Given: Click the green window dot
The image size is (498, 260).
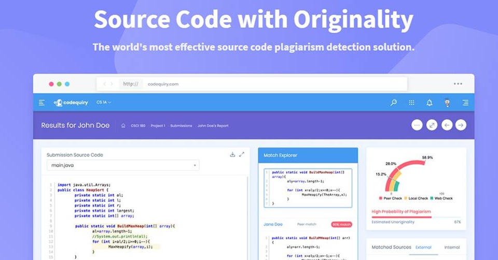Looking at the screenshot, I should (x=59, y=84).
